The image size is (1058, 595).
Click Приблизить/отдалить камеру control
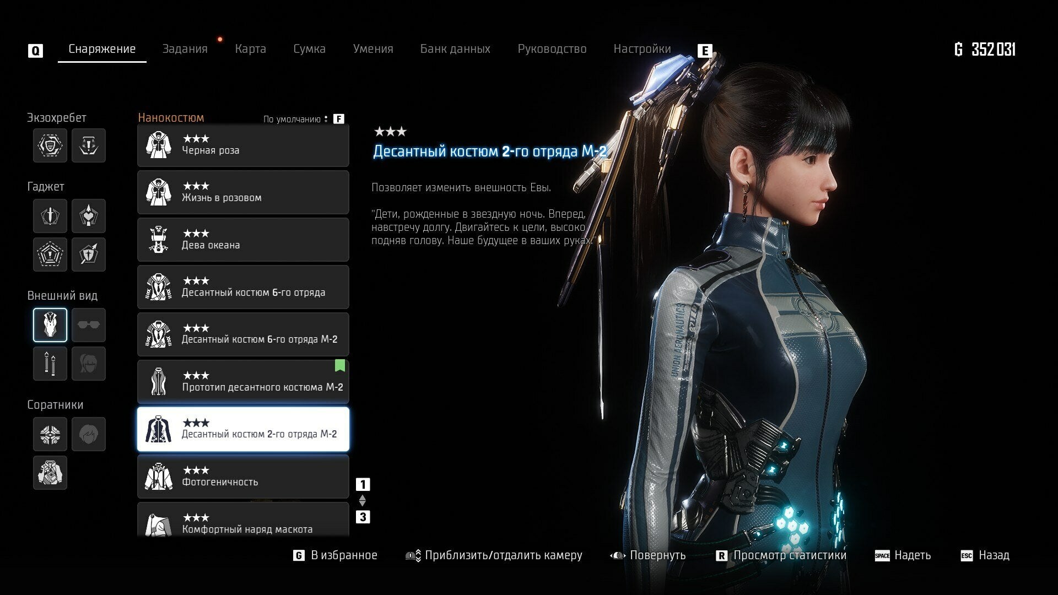click(x=504, y=555)
